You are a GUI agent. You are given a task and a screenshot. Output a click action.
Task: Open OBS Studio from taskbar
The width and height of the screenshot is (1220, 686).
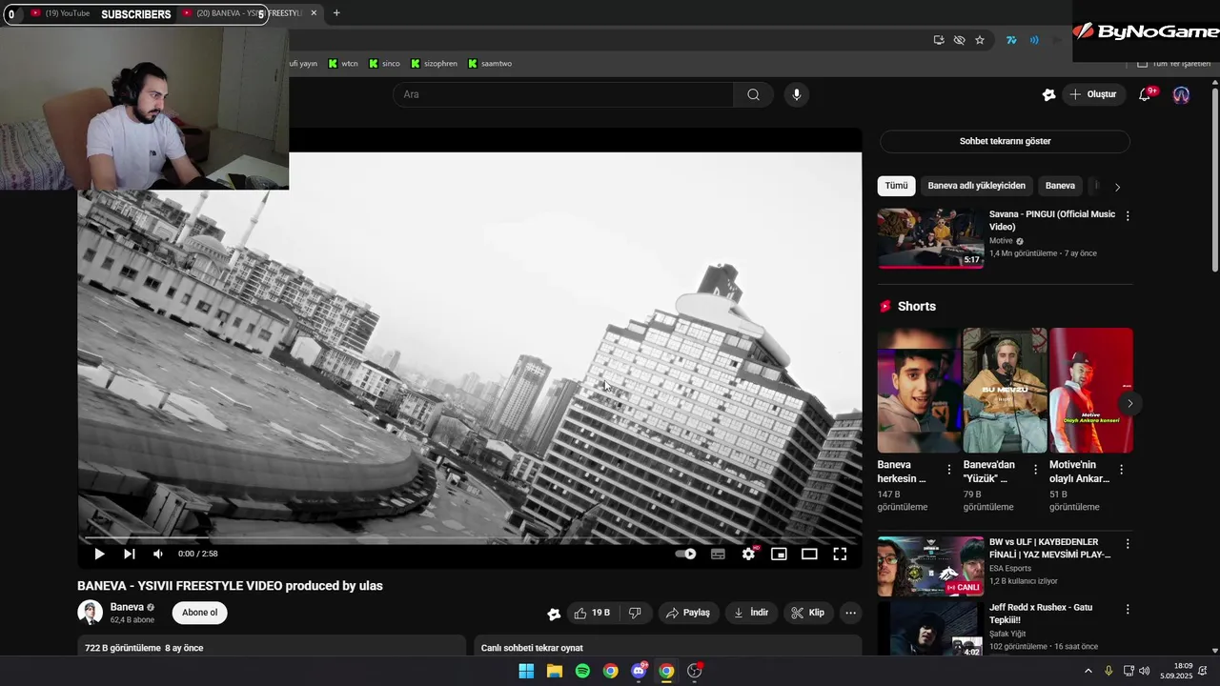[x=695, y=672]
